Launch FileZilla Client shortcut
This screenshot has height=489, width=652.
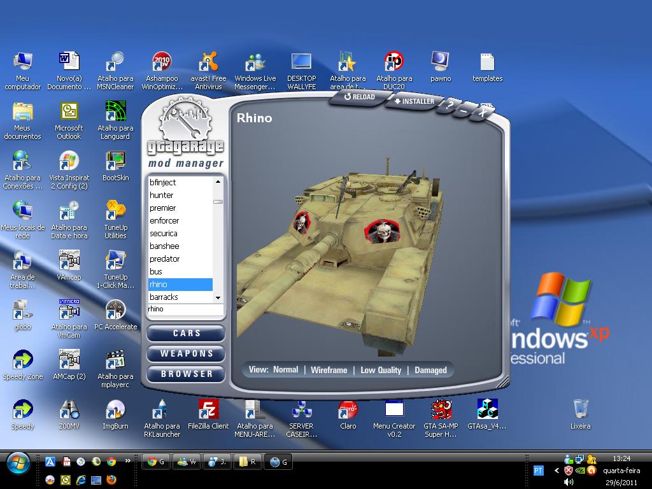click(x=208, y=415)
